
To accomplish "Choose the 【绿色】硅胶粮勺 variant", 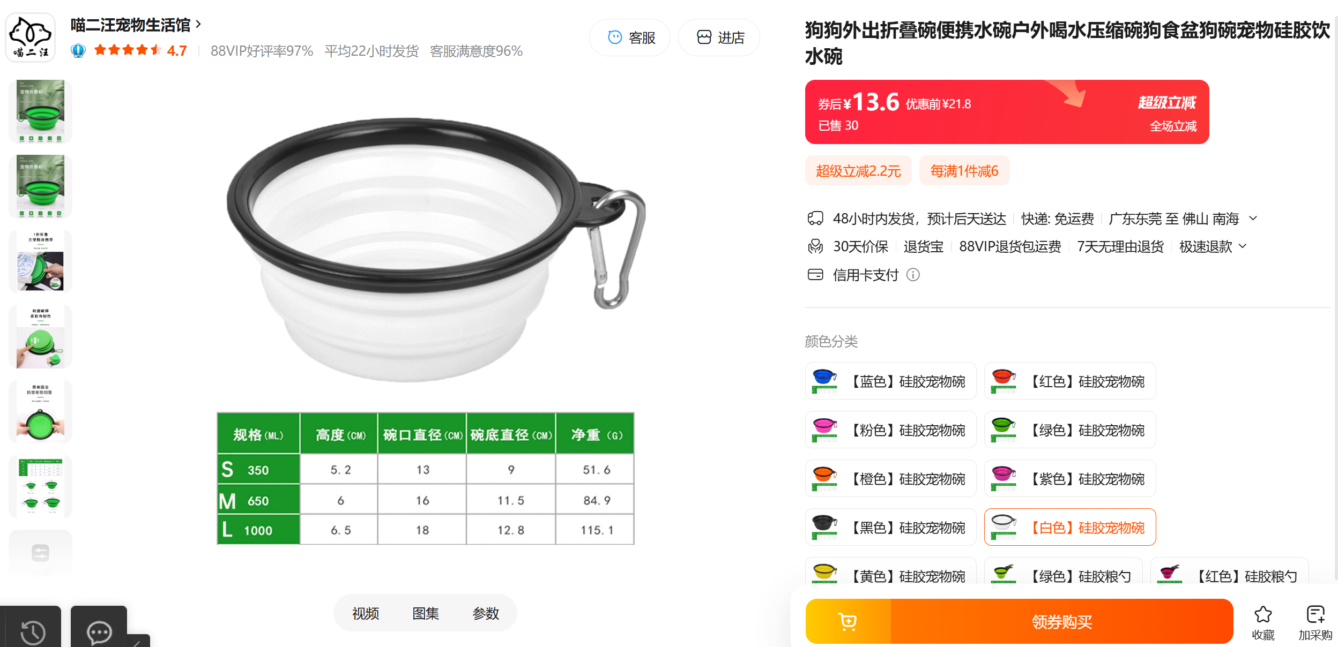I will click(x=1063, y=576).
